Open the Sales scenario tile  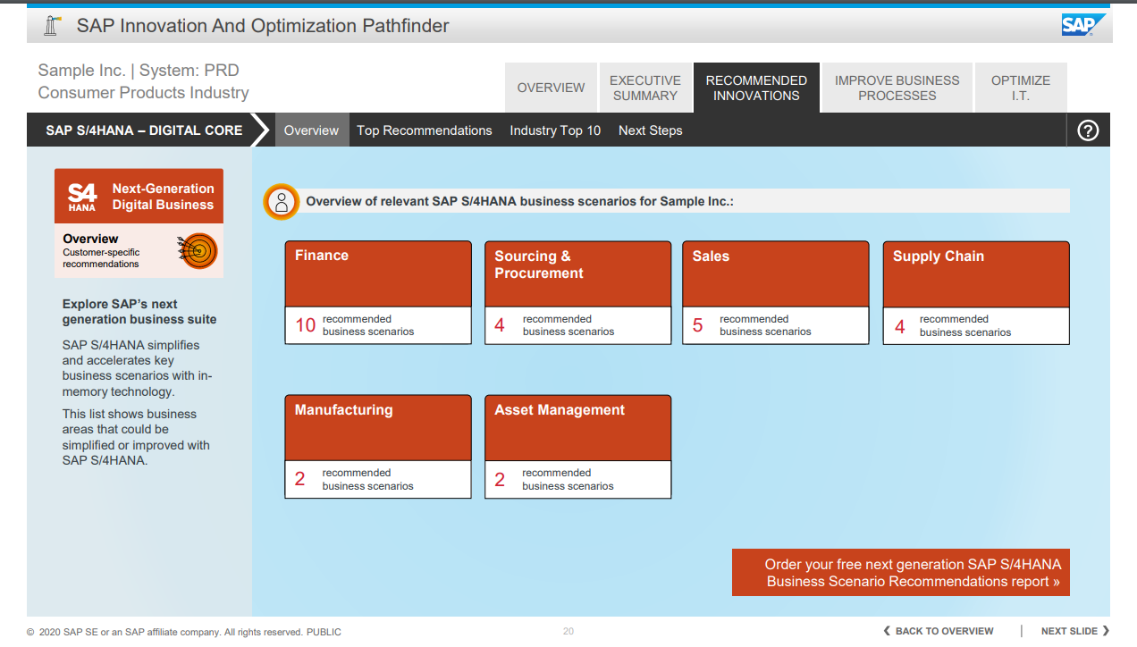(x=776, y=292)
